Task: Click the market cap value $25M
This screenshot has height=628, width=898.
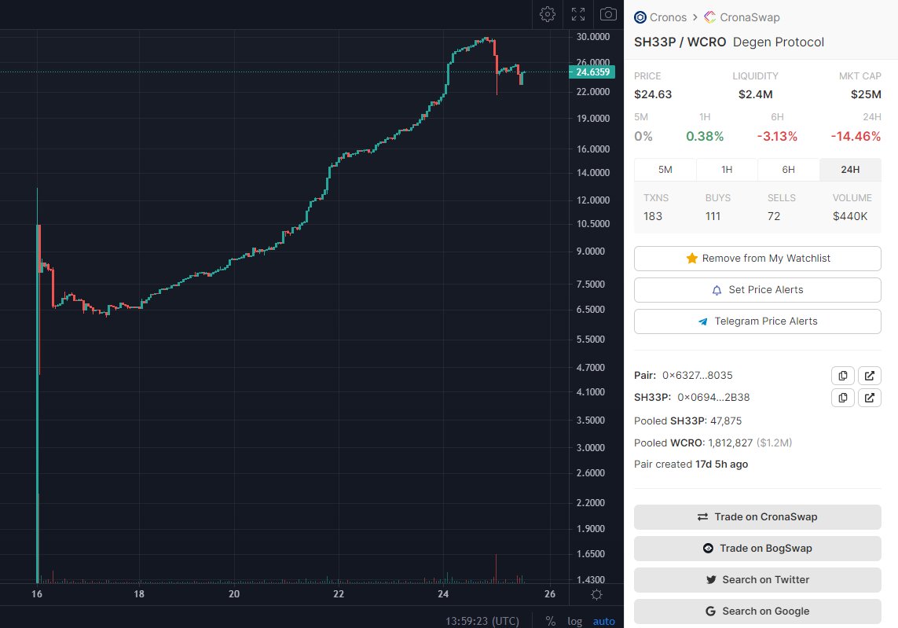Action: (866, 94)
